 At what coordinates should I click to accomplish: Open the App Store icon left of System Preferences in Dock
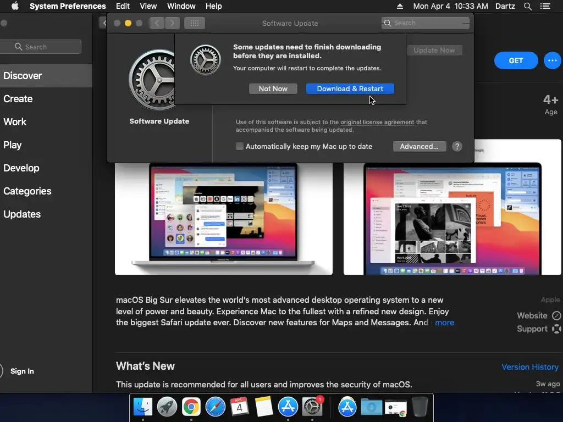(x=288, y=407)
